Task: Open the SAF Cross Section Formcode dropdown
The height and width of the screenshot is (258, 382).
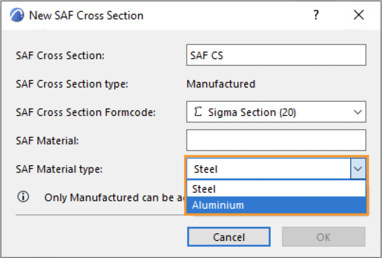Action: tap(276, 113)
